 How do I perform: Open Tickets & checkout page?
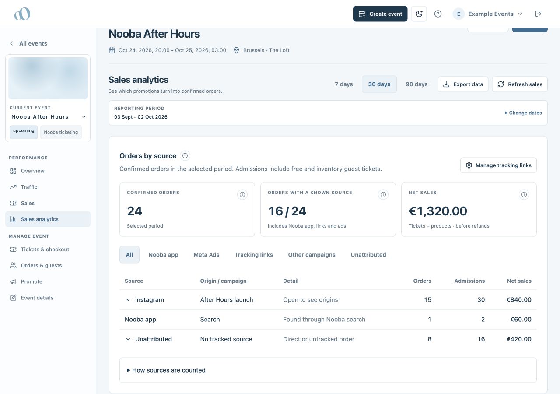[48, 250]
